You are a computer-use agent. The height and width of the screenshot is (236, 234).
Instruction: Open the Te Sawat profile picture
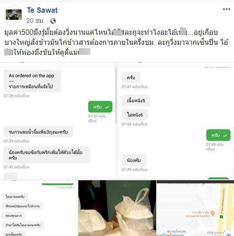(14, 15)
